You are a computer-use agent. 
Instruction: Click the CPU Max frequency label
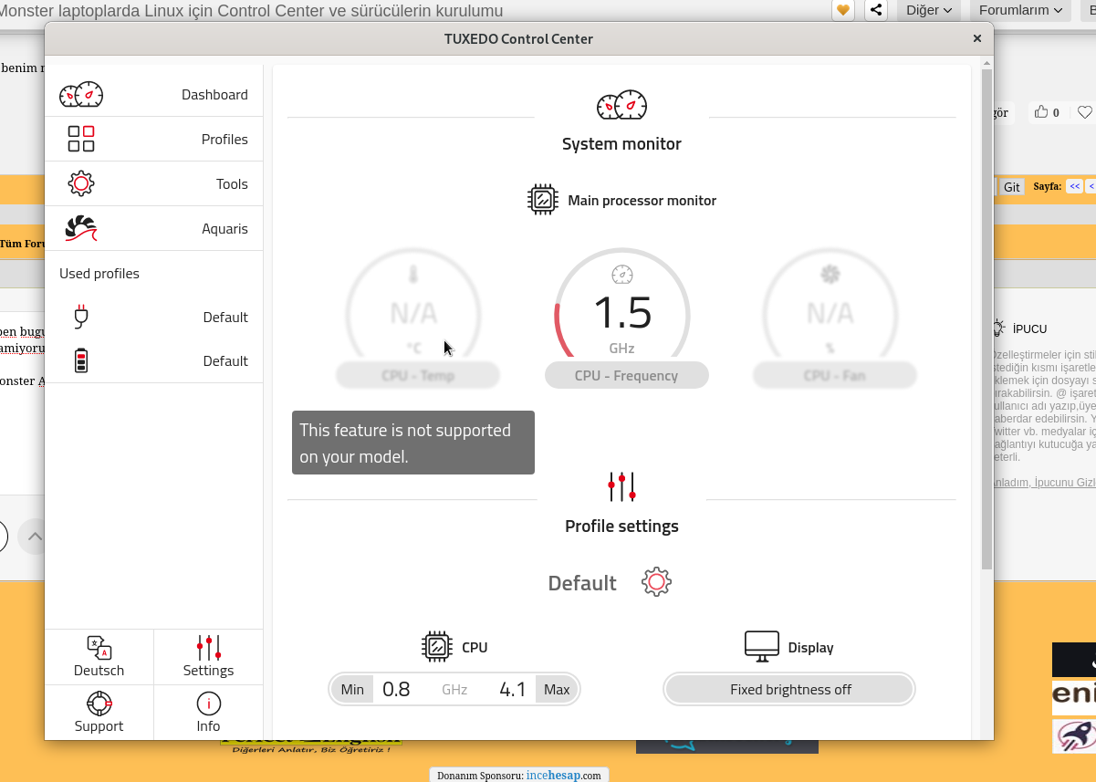(x=557, y=689)
